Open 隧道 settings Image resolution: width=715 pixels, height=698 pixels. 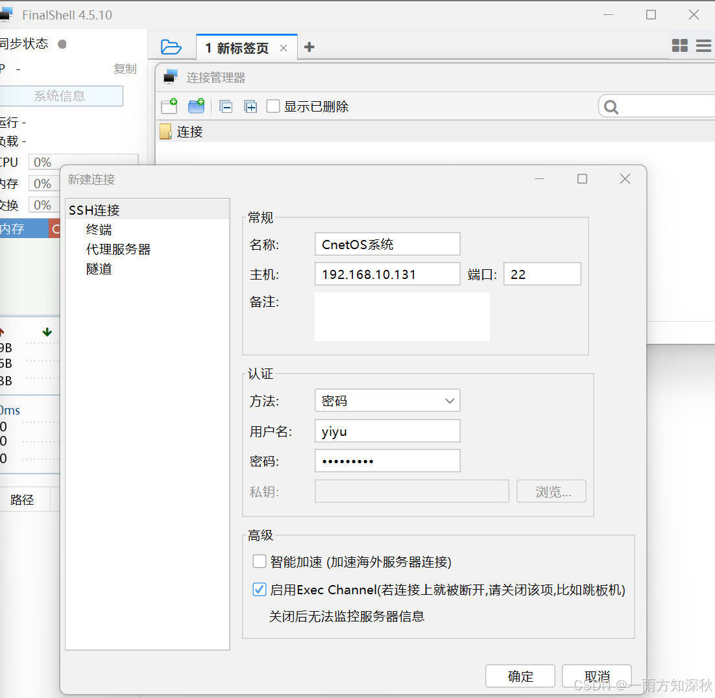pos(99,269)
